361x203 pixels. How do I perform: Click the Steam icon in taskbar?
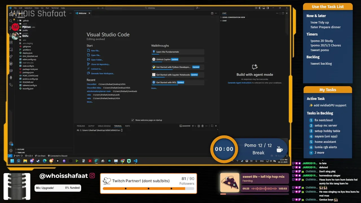click(x=38, y=161)
